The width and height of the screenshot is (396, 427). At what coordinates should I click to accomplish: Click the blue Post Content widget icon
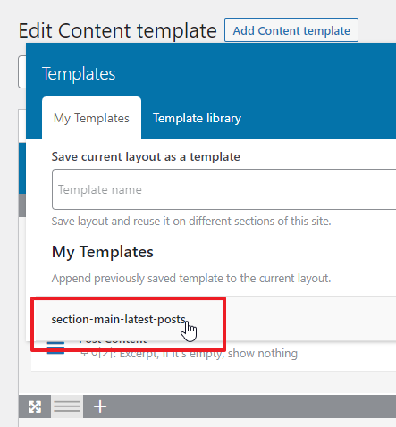click(x=55, y=347)
